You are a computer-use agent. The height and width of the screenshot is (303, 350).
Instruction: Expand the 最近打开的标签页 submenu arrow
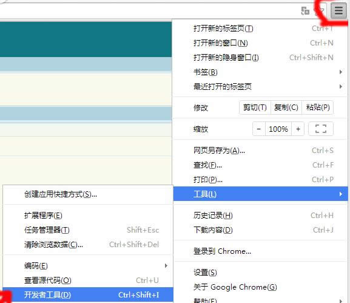point(341,86)
